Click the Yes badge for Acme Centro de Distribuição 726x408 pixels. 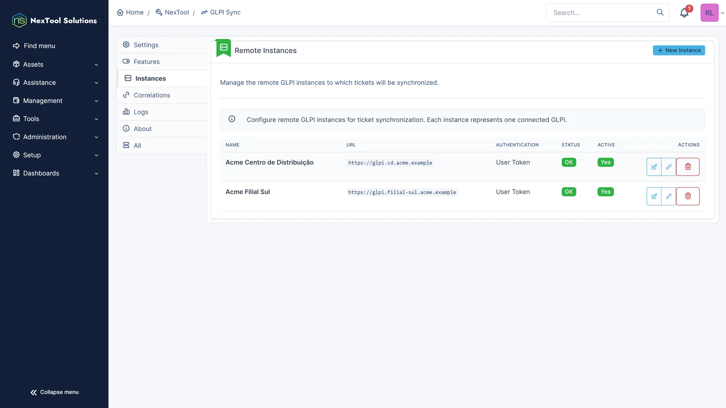606,162
